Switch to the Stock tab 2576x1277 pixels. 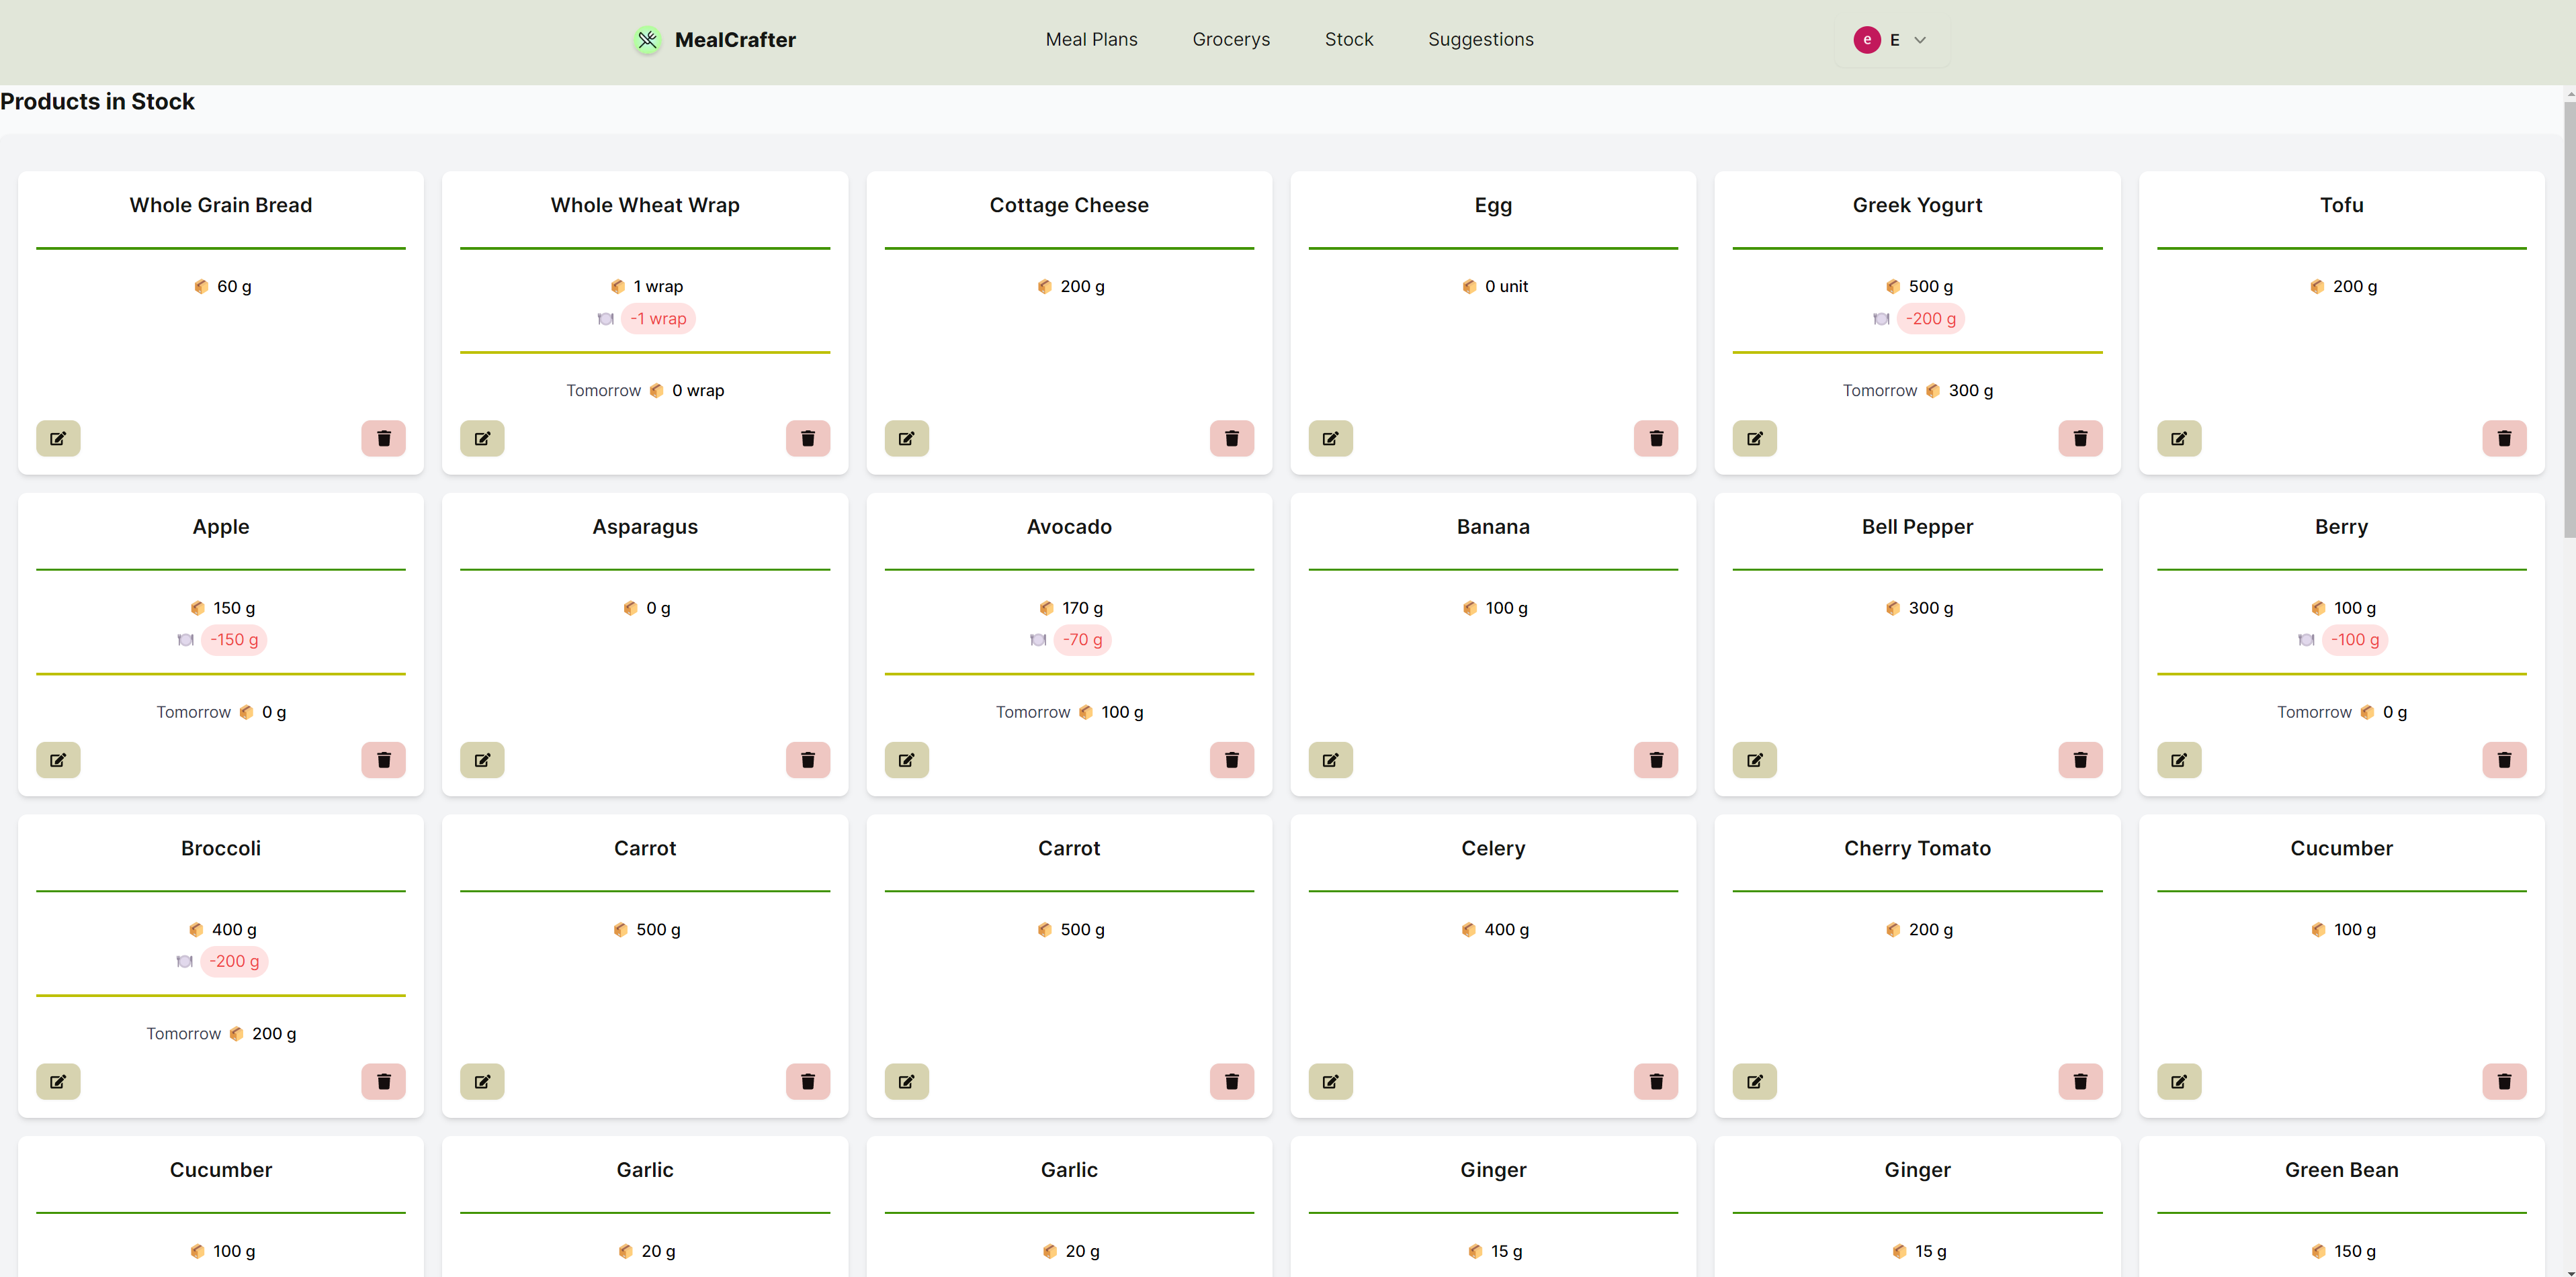[x=1348, y=40]
